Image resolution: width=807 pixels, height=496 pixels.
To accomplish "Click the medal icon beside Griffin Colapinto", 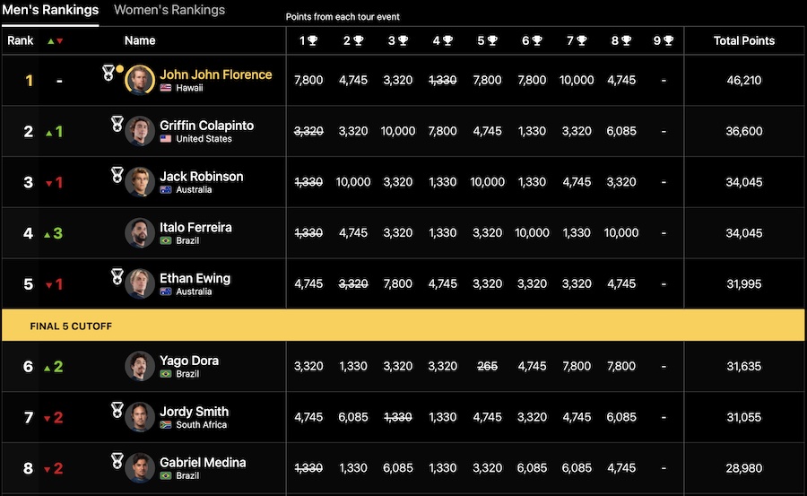I will tap(117, 123).
